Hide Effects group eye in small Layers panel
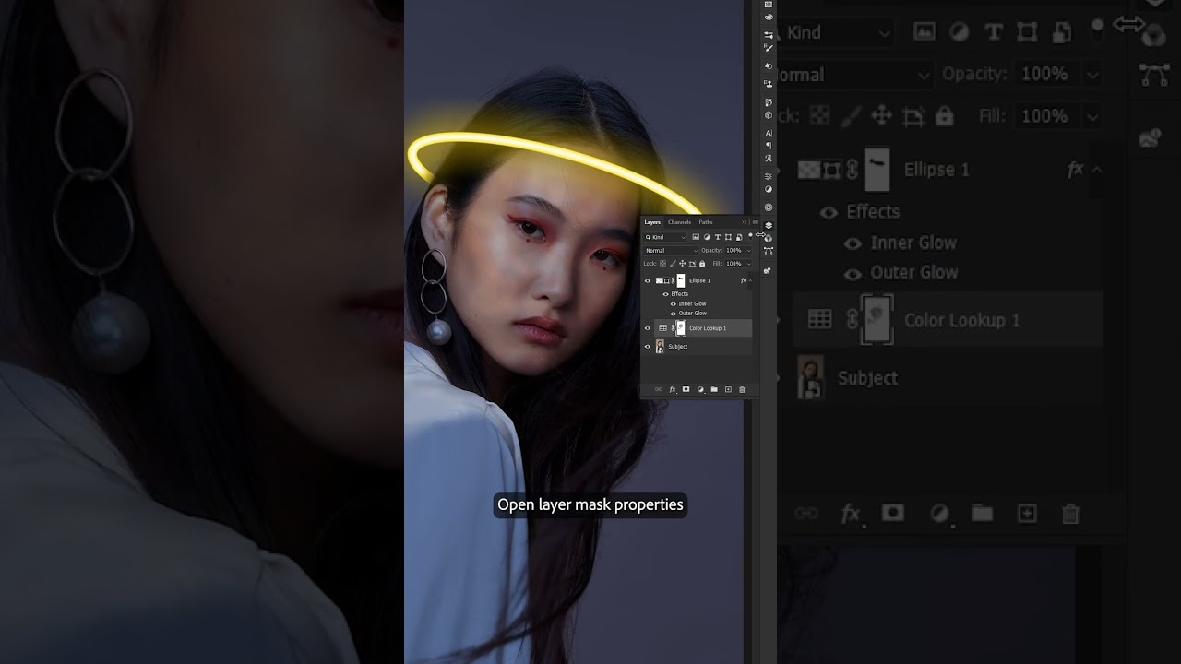1181x664 pixels. [x=665, y=294]
